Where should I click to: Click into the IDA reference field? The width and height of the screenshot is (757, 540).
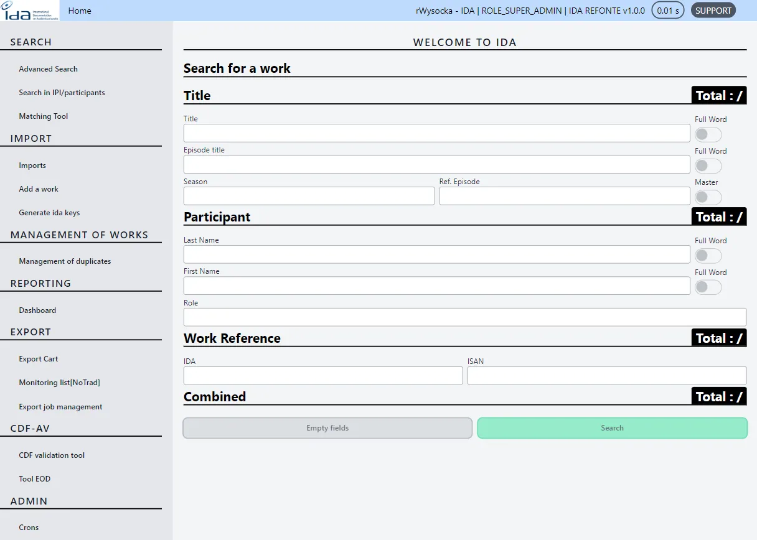coord(323,376)
